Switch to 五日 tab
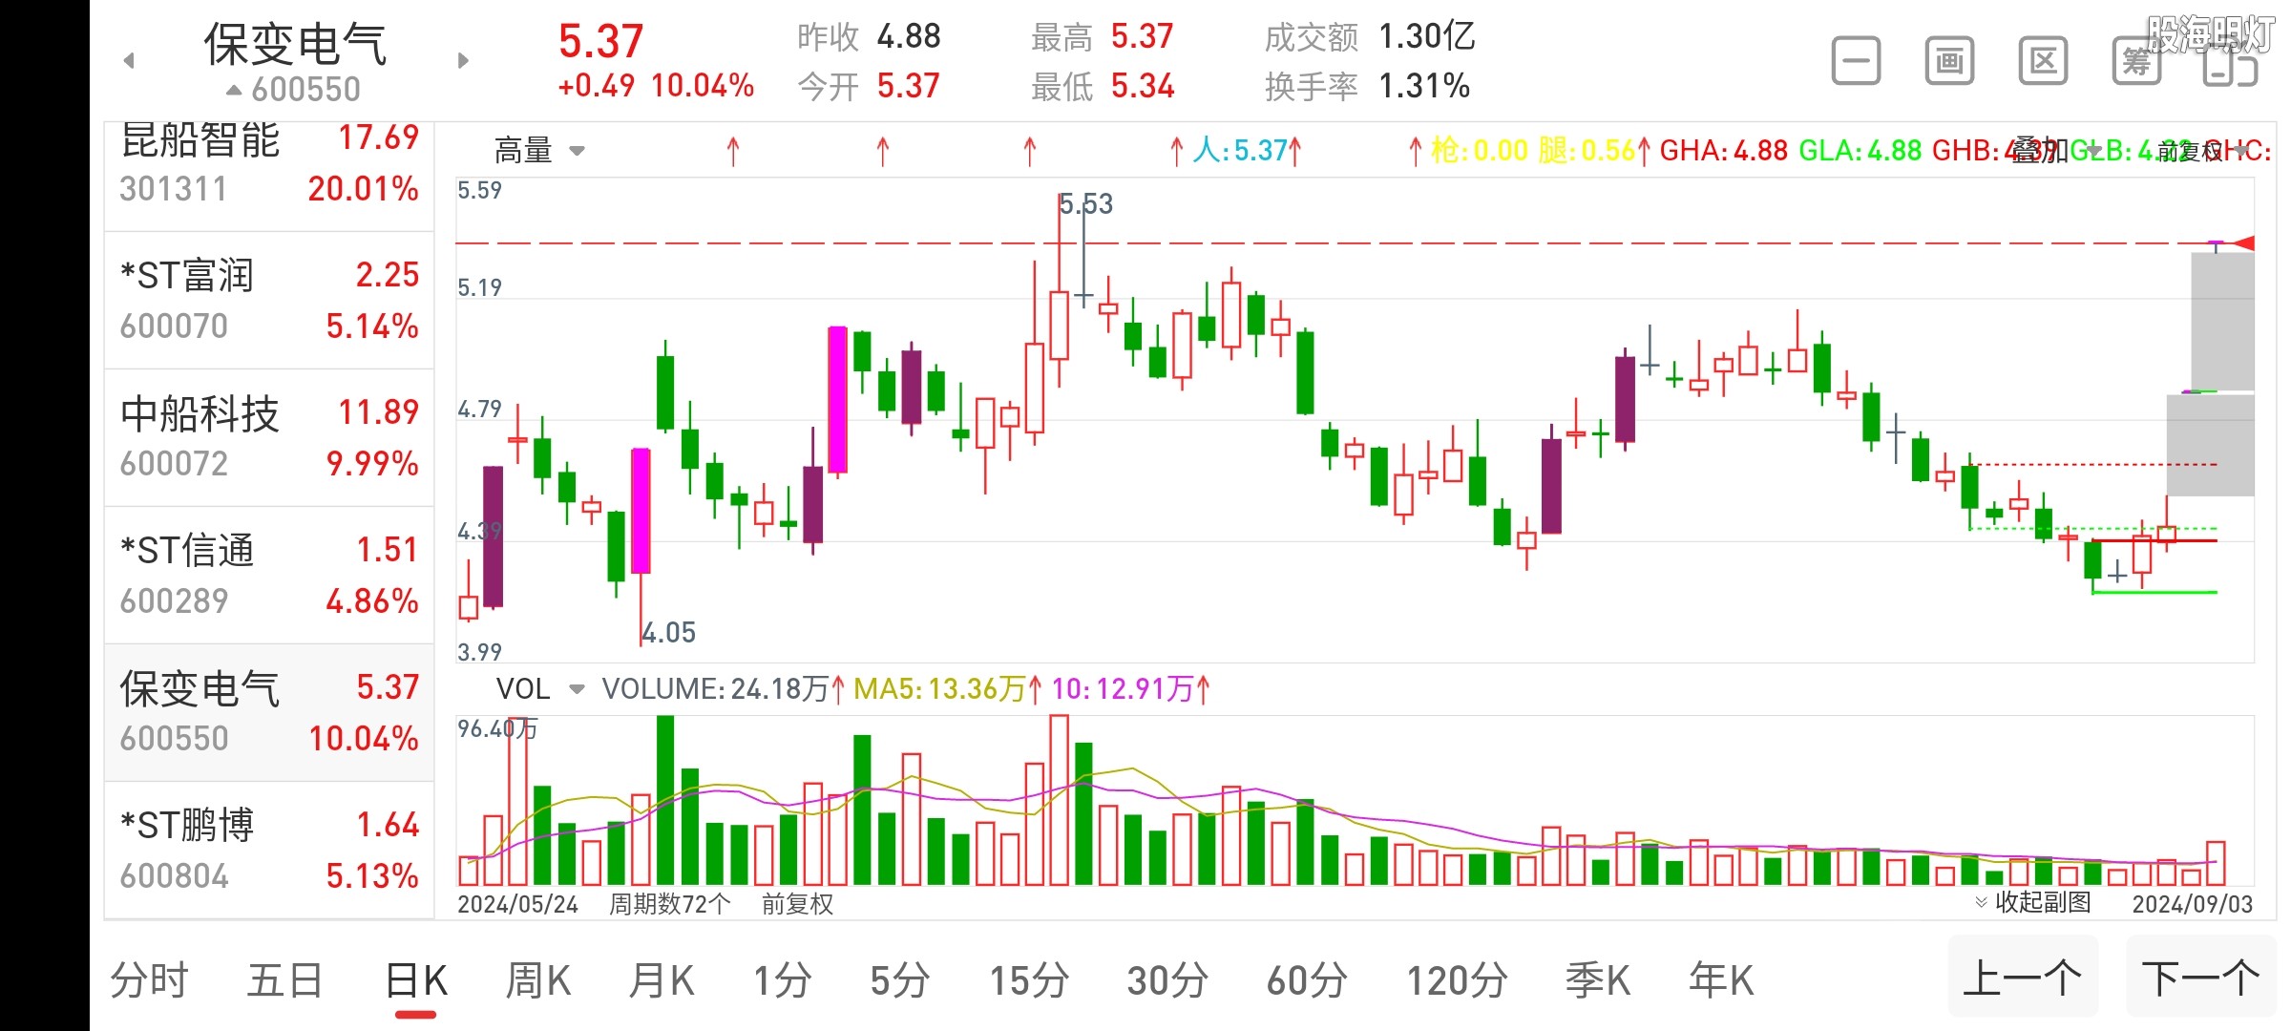The width and height of the screenshot is (2291, 1031). (285, 980)
